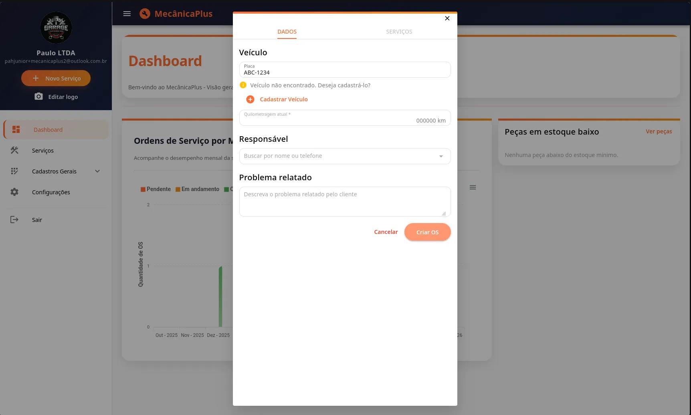This screenshot has height=415, width=691.
Task: Expand the Cadastros Gerais submenu chevron
Action: [x=97, y=171]
